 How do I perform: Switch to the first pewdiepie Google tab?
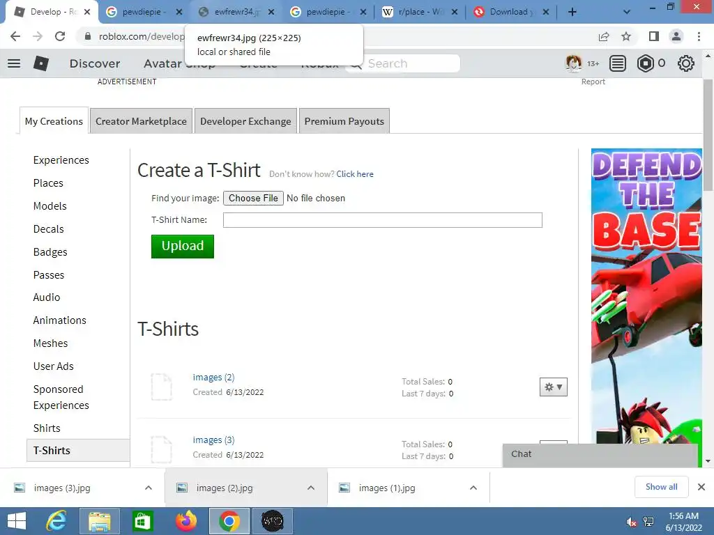click(x=144, y=12)
